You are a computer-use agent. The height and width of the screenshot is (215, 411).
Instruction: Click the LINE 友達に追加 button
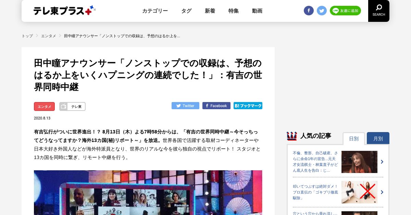point(345,11)
